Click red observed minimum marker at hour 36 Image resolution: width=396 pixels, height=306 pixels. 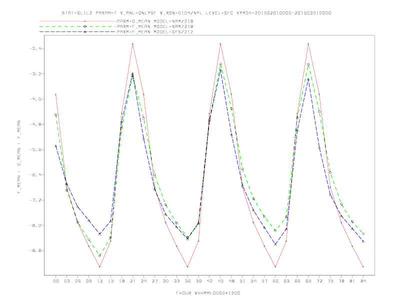(187, 266)
